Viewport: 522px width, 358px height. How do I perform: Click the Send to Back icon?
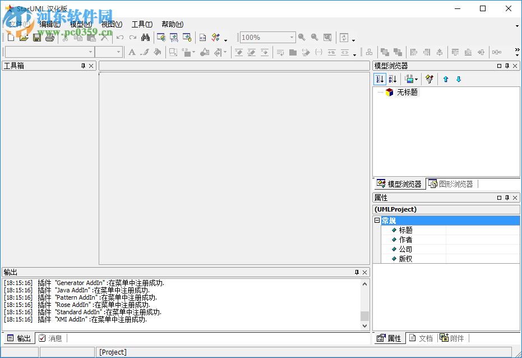398,52
